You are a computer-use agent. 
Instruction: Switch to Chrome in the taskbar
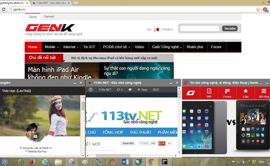(152, 162)
